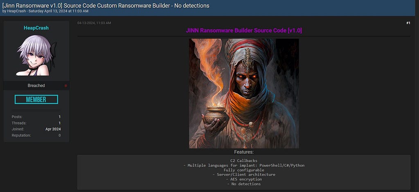Image resolution: width=419 pixels, height=192 pixels.
Task: Open HeapCrash profile from sidebar username
Action: 36,28
